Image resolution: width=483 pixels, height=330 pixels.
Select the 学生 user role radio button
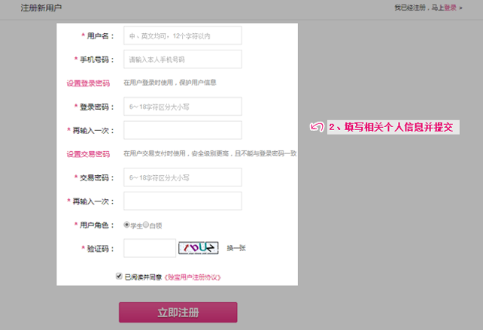(x=126, y=225)
